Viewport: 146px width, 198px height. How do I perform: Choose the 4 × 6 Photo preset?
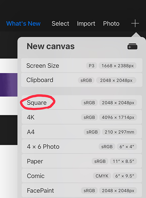82,146
